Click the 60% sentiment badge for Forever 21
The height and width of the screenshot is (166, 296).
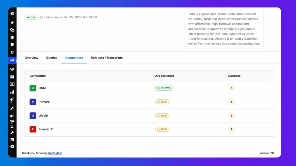[162, 129]
